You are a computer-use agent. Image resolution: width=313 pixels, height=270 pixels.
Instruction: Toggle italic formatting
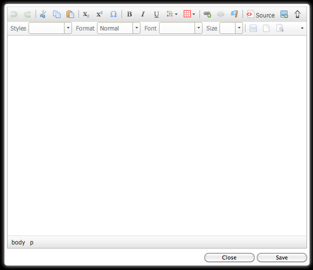pyautogui.click(x=143, y=14)
